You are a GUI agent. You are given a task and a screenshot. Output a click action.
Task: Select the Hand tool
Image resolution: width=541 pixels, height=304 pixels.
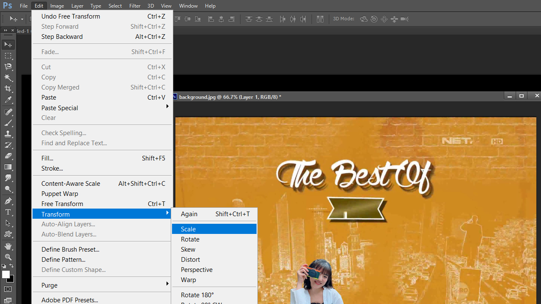8,246
